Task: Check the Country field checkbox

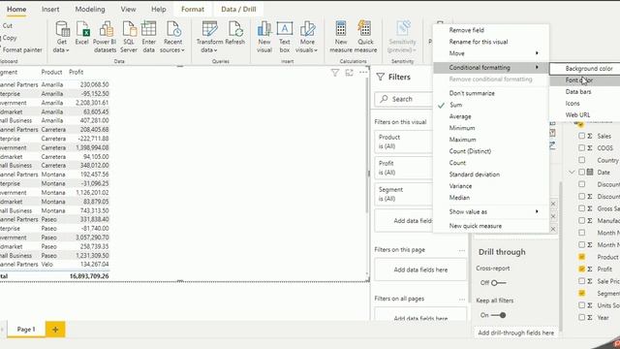Action: coord(581,160)
